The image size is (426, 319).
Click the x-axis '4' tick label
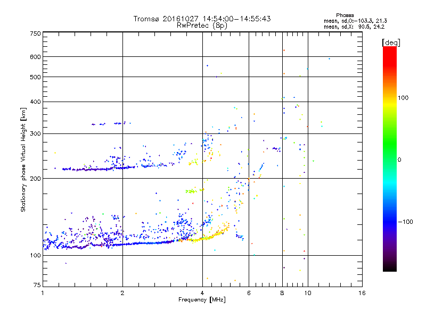pyautogui.click(x=202, y=293)
